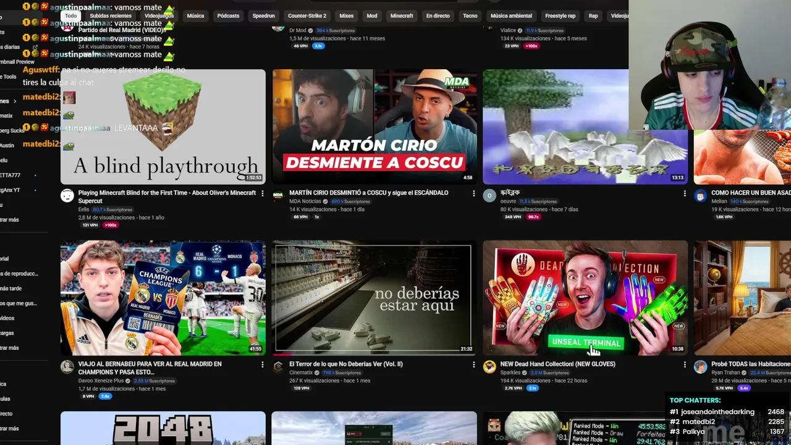The image size is (791, 445).
Task: Go to Cinematix channel name link
Action: pyautogui.click(x=301, y=373)
